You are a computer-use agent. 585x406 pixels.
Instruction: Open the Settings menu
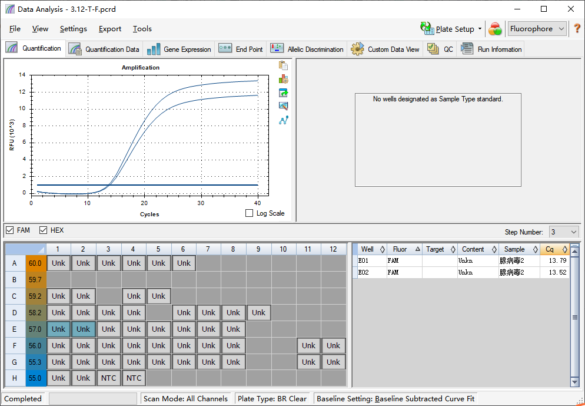[x=73, y=29]
